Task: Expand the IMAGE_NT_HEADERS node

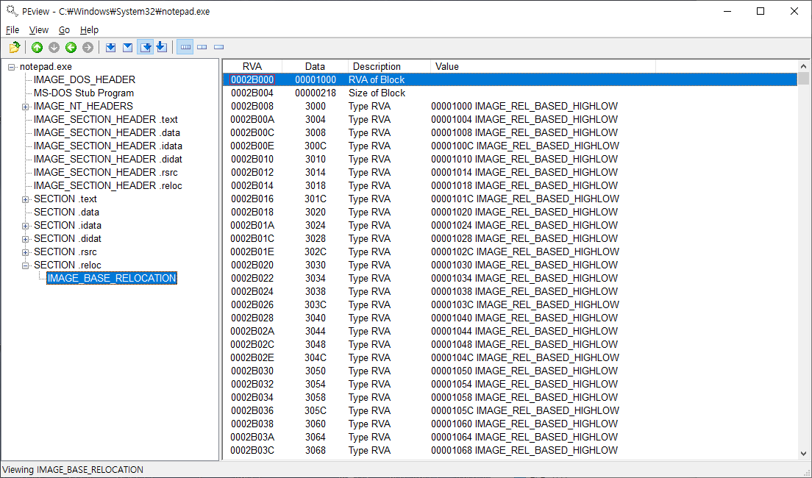Action: coord(25,107)
